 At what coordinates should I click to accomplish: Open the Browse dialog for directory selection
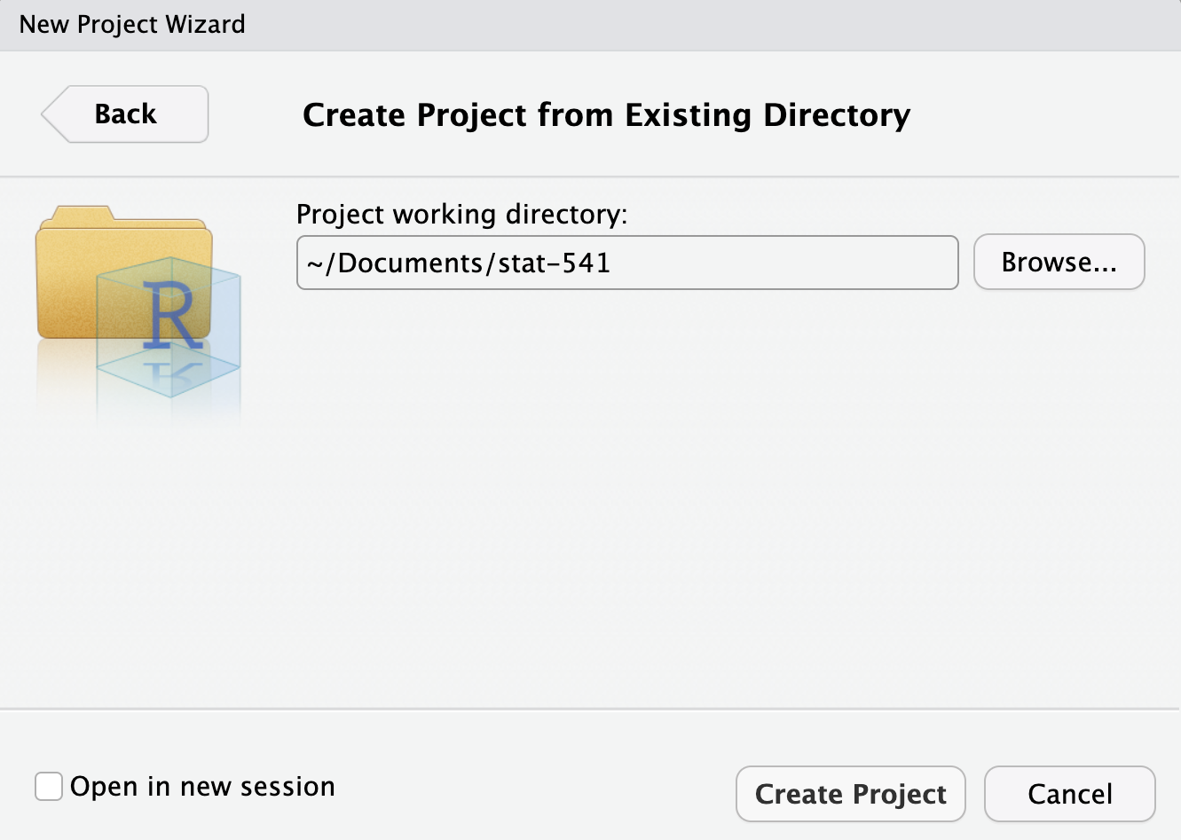click(x=1059, y=261)
